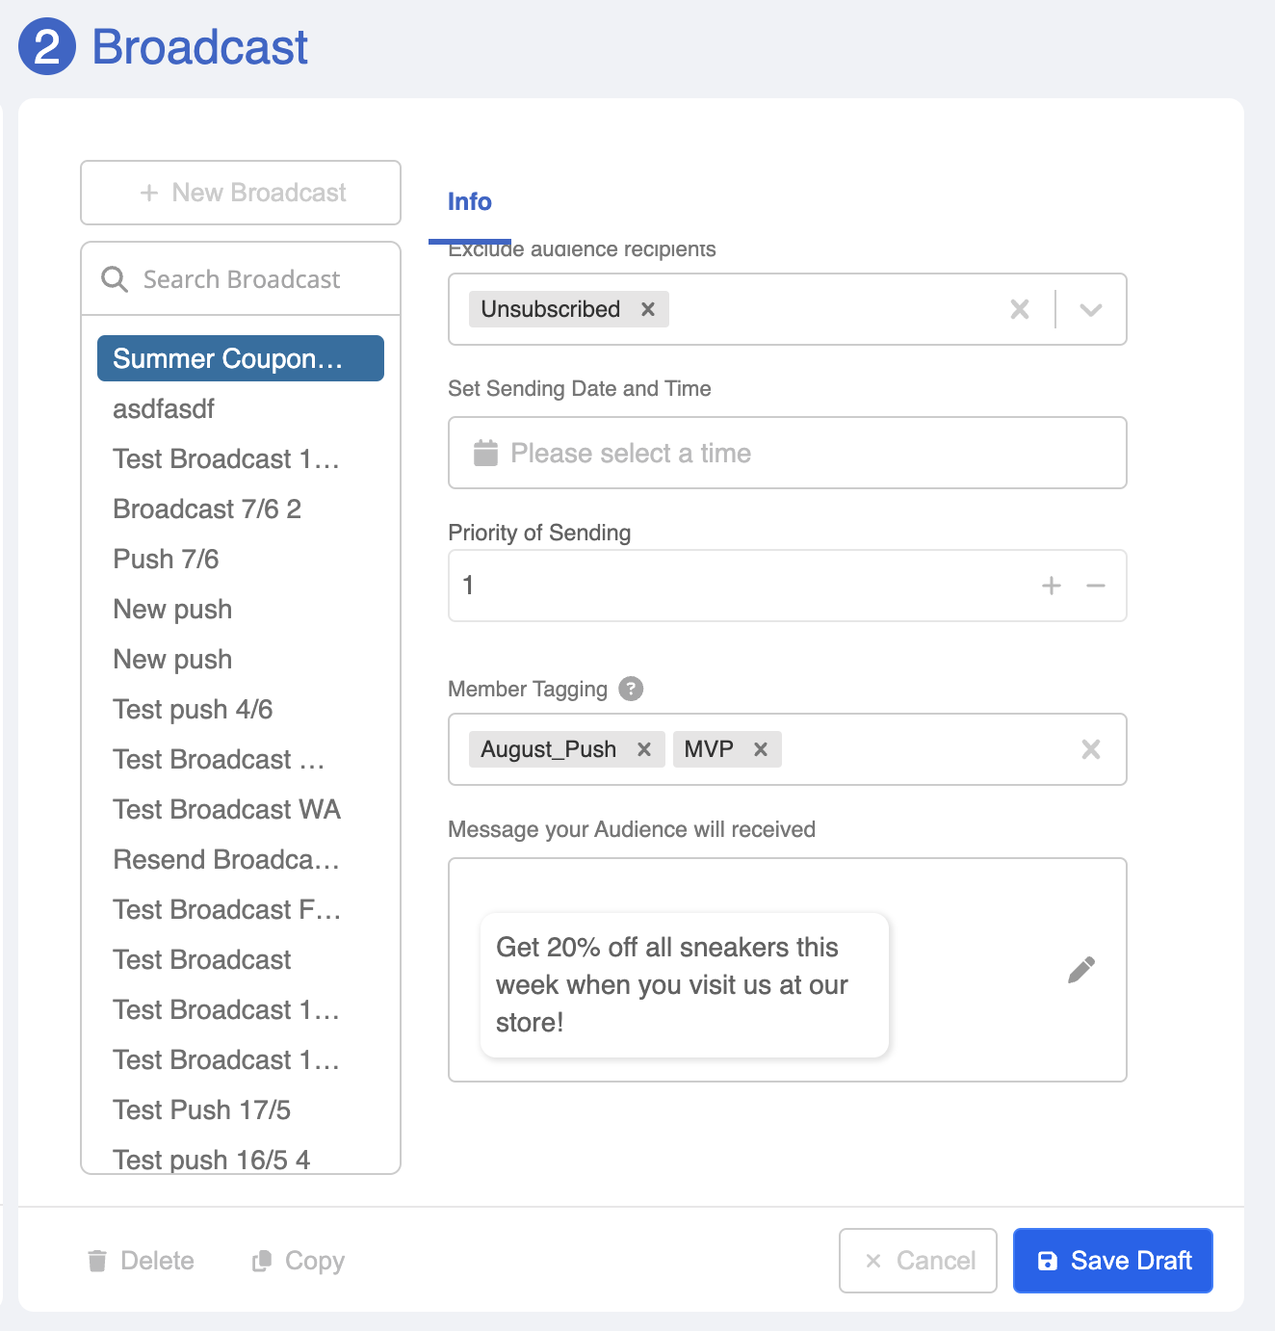Image resolution: width=1275 pixels, height=1331 pixels.
Task: Expand the exclude audience dropdown
Action: coord(1090,309)
